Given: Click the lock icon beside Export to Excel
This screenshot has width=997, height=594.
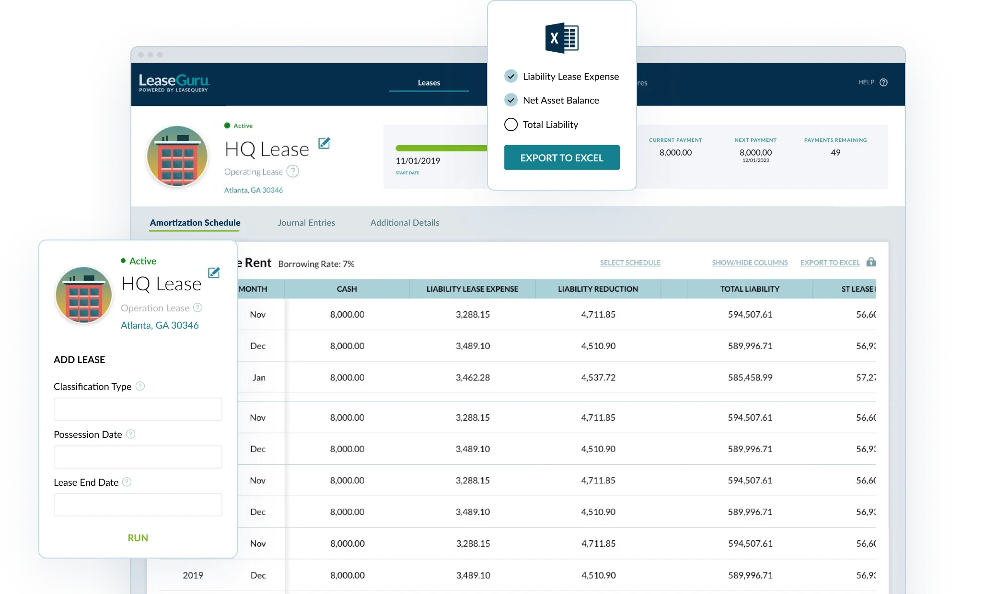Looking at the screenshot, I should pyautogui.click(x=871, y=262).
